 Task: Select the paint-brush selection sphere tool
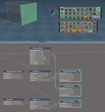62,9
